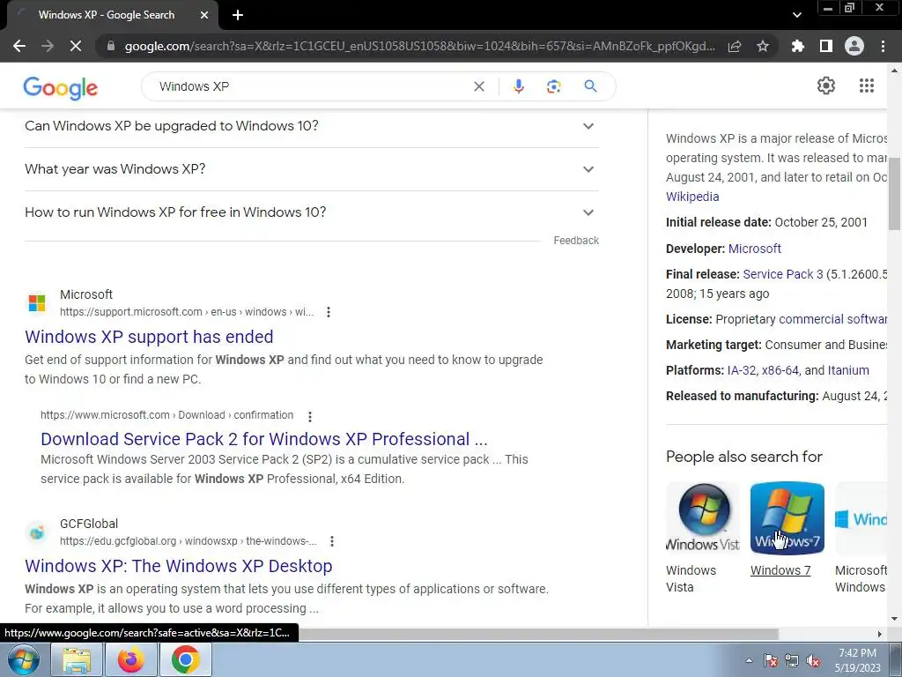Open the x86-64 platform link
902x677 pixels.
pos(780,371)
